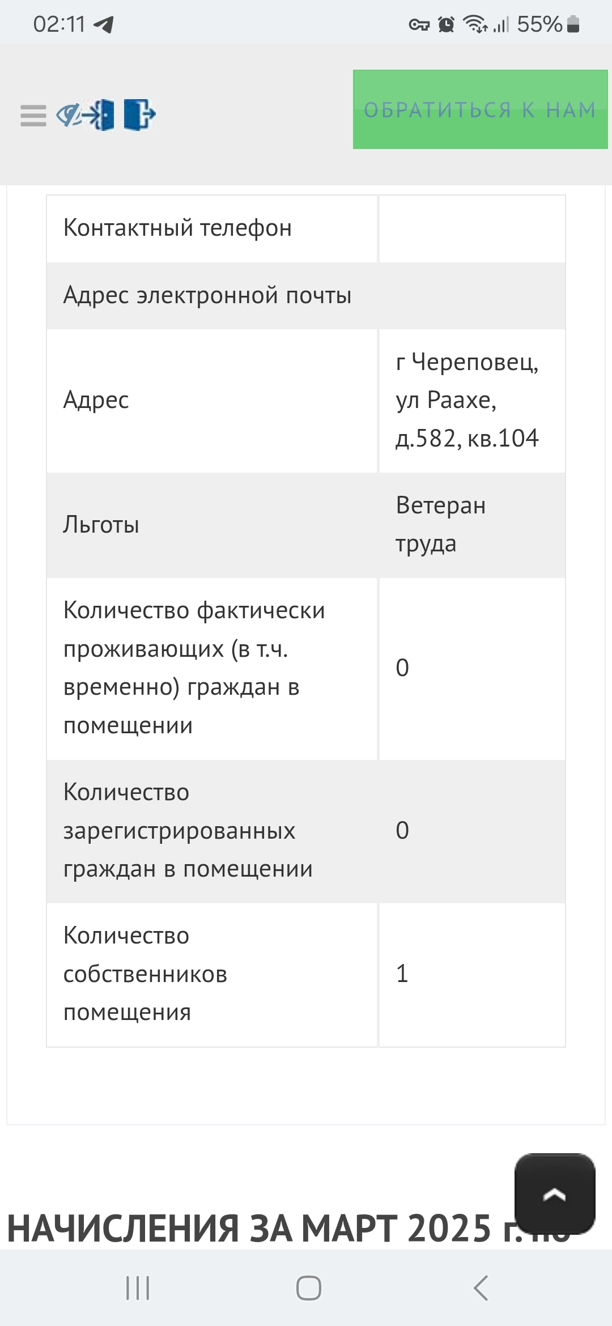Tap the Telegram paper plane status icon
The image size is (612, 1326).
click(104, 24)
